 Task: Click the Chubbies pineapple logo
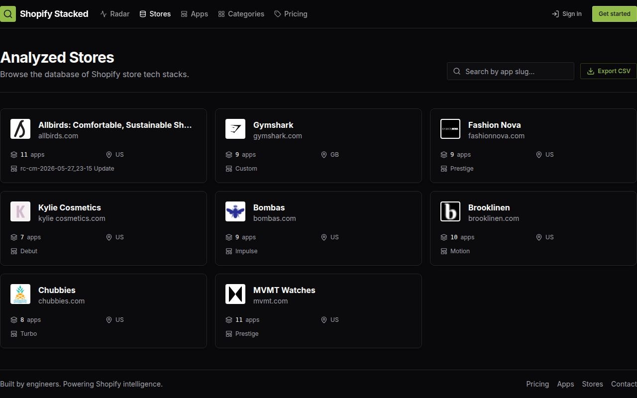pos(20,294)
